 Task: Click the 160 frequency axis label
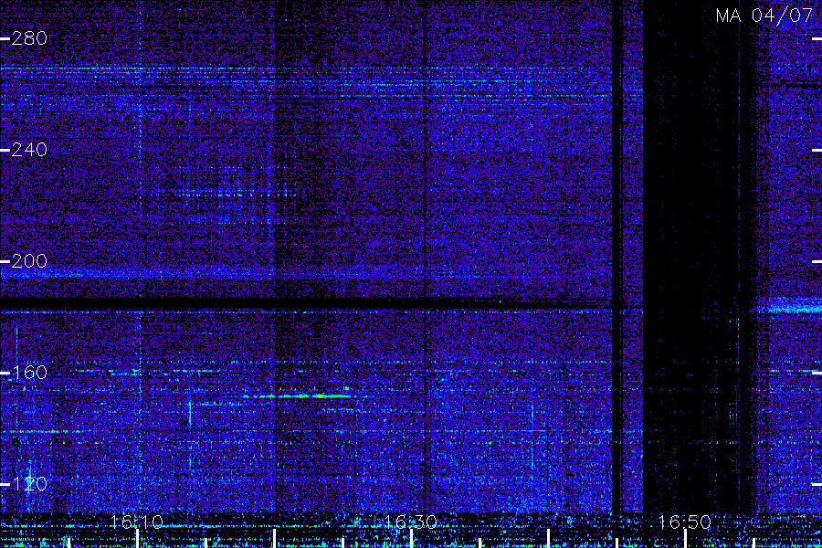(x=29, y=373)
